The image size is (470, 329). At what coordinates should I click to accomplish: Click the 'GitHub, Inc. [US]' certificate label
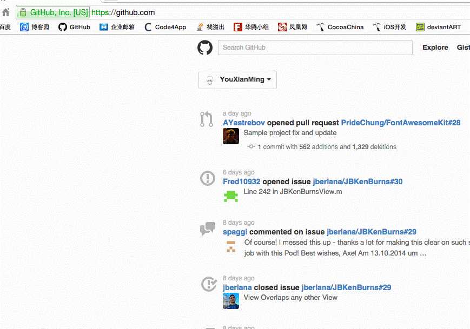(59, 12)
